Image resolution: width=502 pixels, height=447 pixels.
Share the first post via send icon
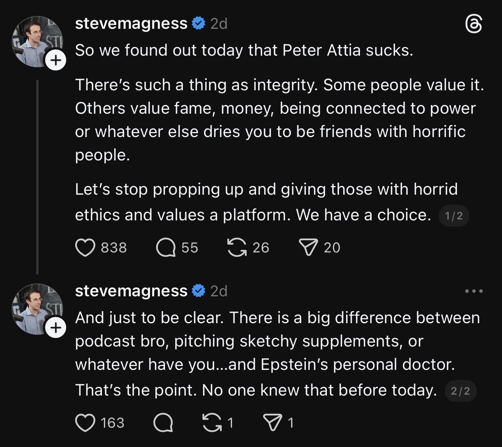click(308, 248)
